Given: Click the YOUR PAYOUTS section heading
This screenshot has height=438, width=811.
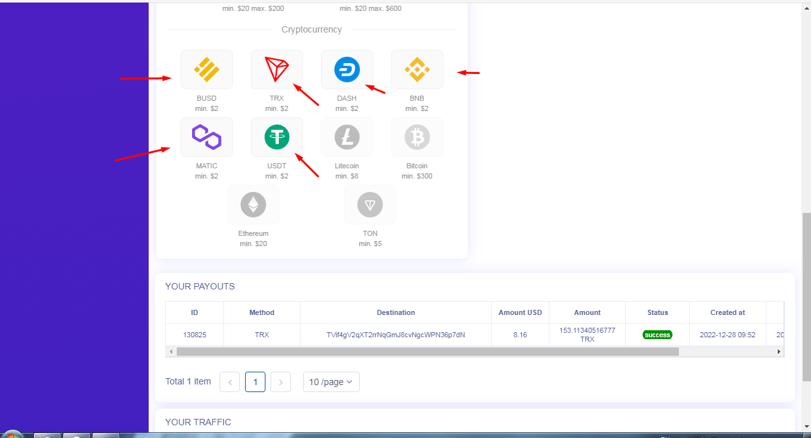Looking at the screenshot, I should [200, 286].
